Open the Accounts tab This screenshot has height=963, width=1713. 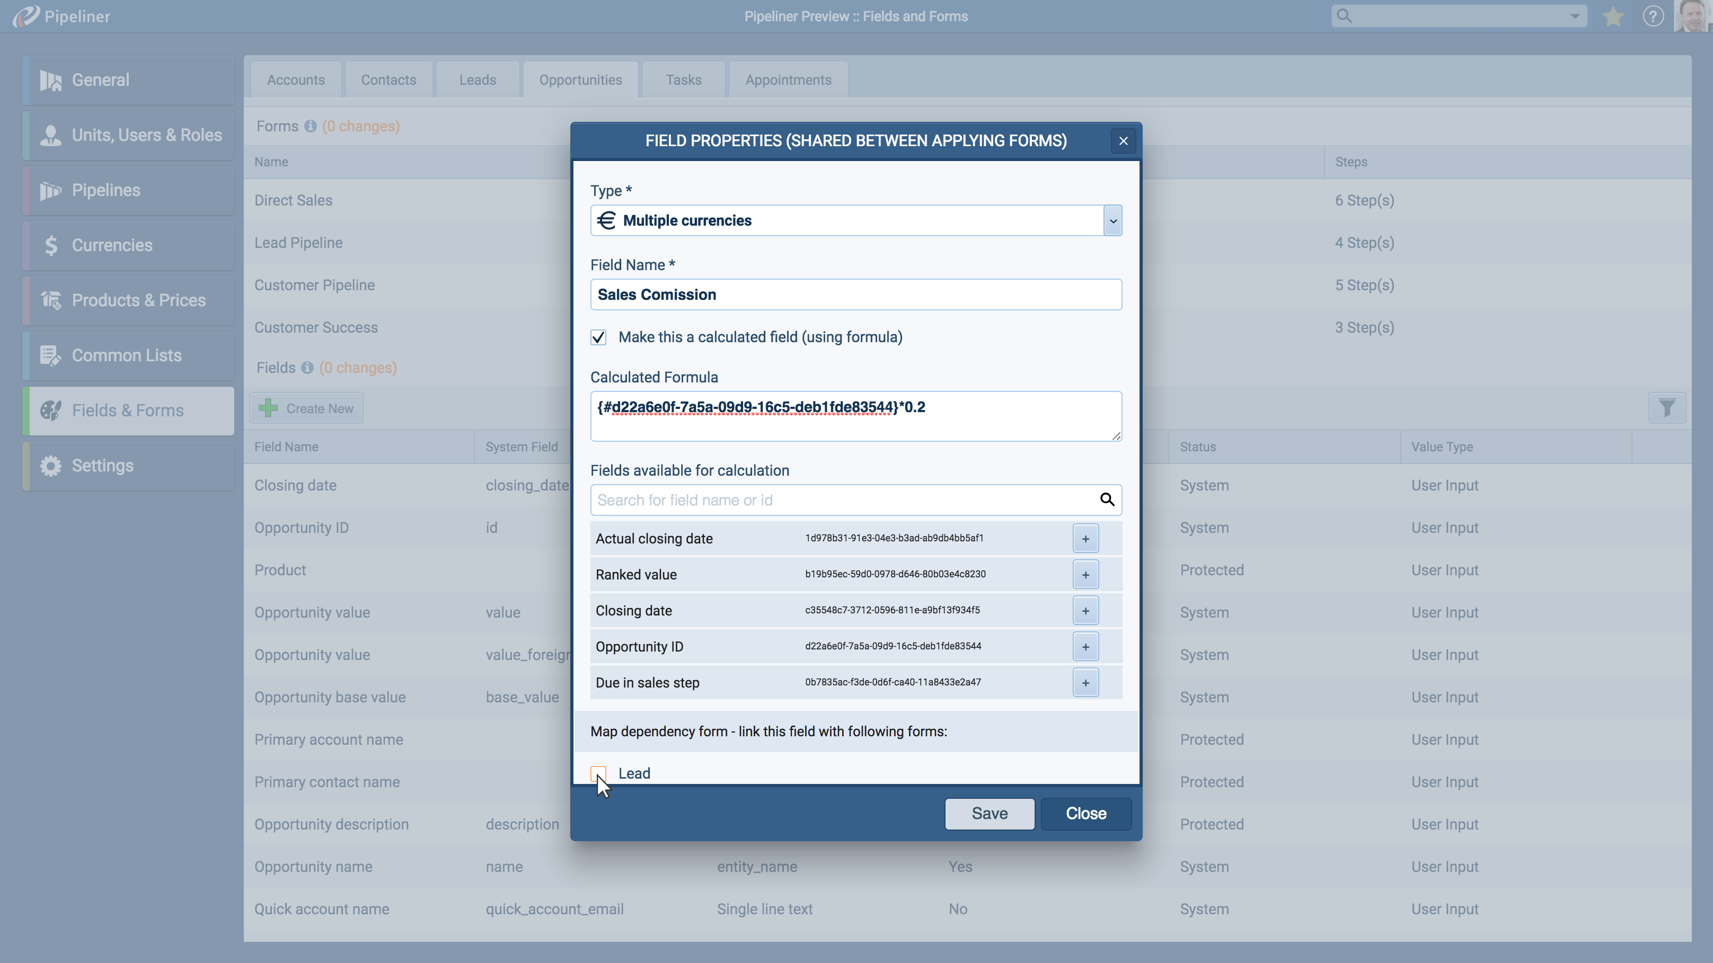[296, 80]
